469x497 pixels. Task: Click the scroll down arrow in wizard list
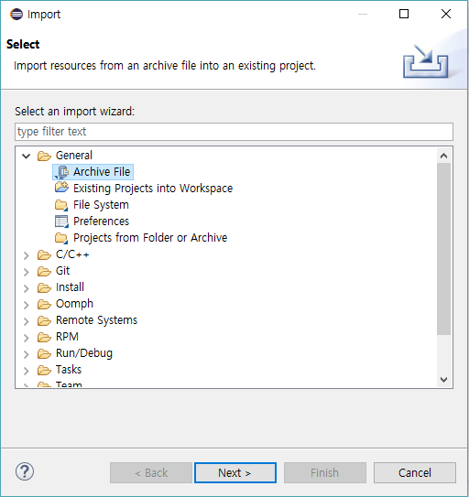pos(444,380)
